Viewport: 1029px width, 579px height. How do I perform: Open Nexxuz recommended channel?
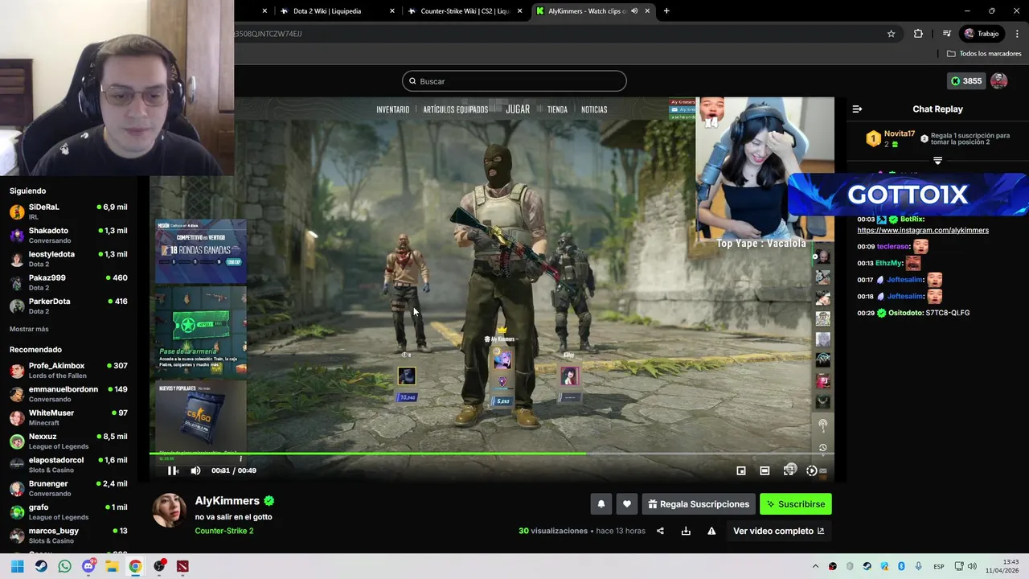(x=68, y=441)
